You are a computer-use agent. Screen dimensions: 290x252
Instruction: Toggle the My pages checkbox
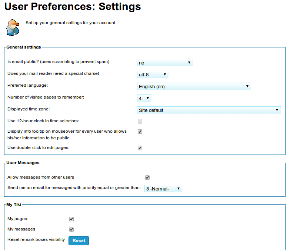[71, 219]
